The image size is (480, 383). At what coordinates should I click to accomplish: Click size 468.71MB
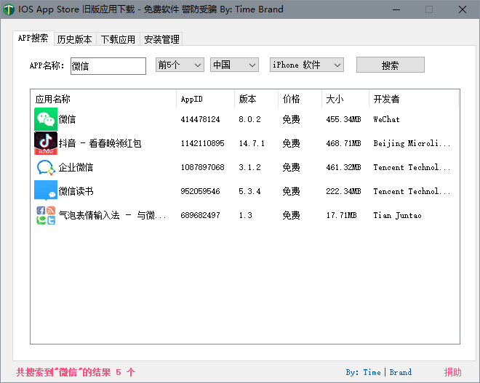click(x=343, y=143)
